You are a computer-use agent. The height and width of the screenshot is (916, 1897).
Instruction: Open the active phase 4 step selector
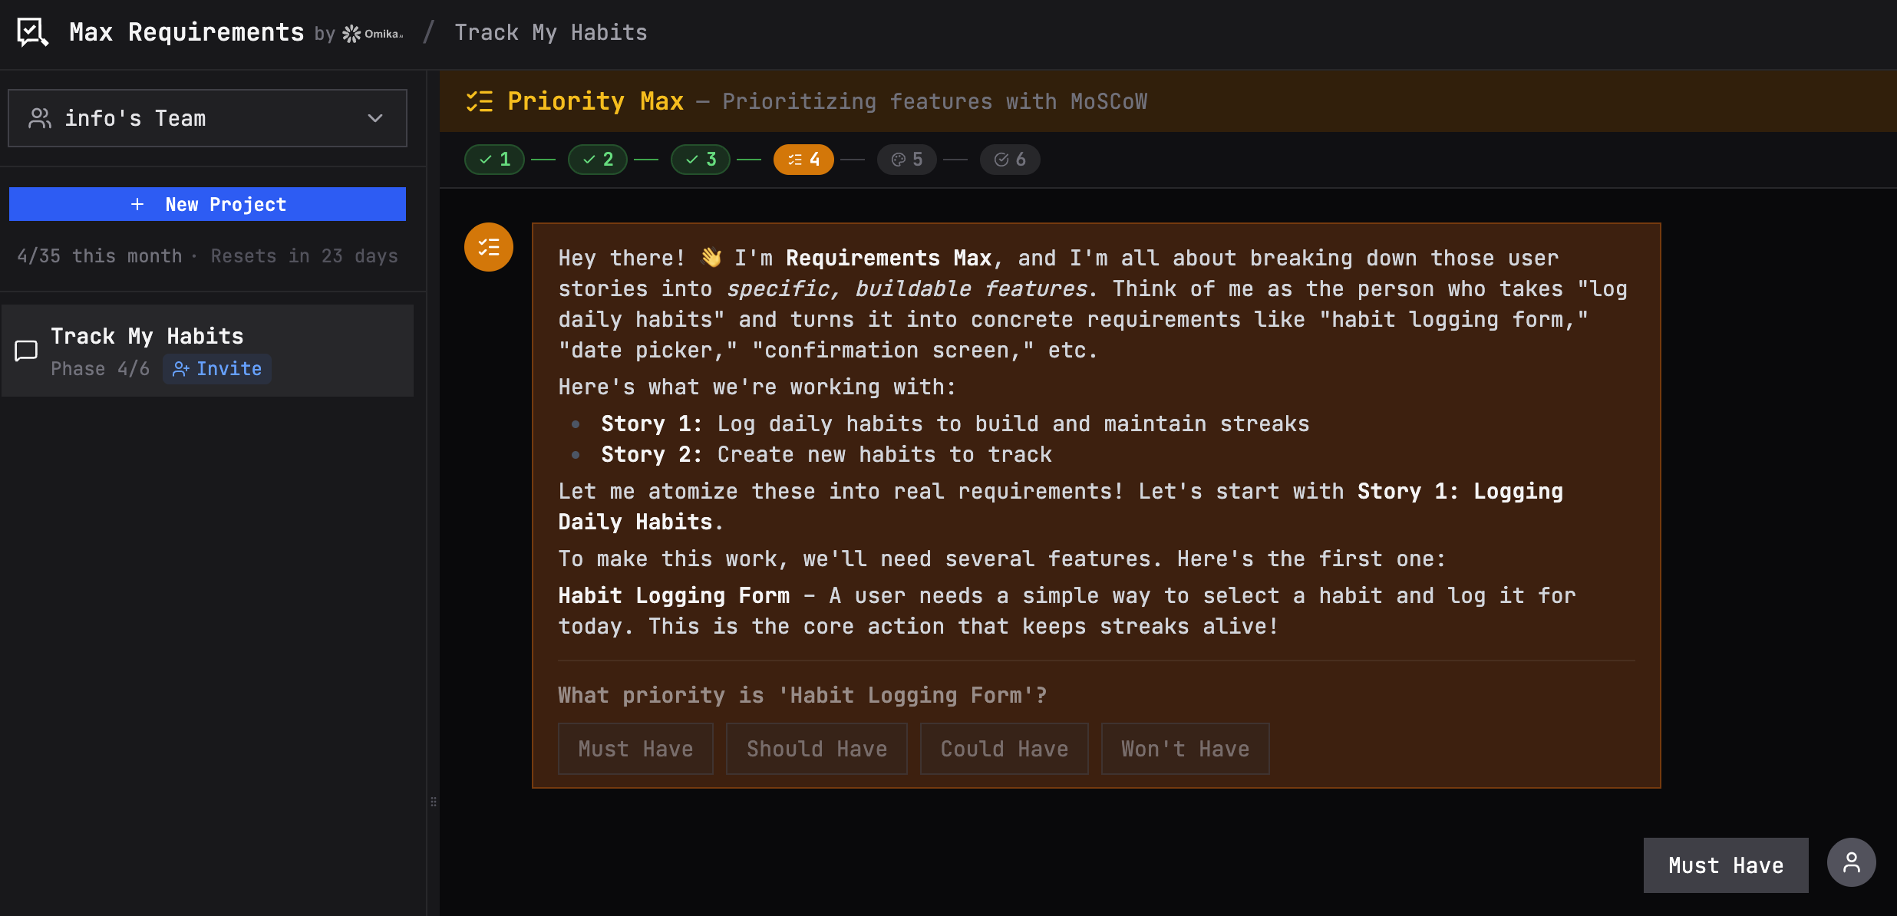[x=802, y=159]
